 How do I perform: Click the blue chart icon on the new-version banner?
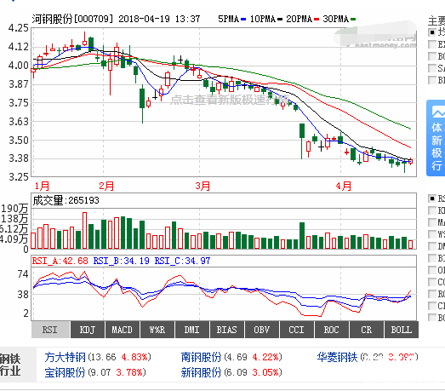pyautogui.click(x=439, y=112)
